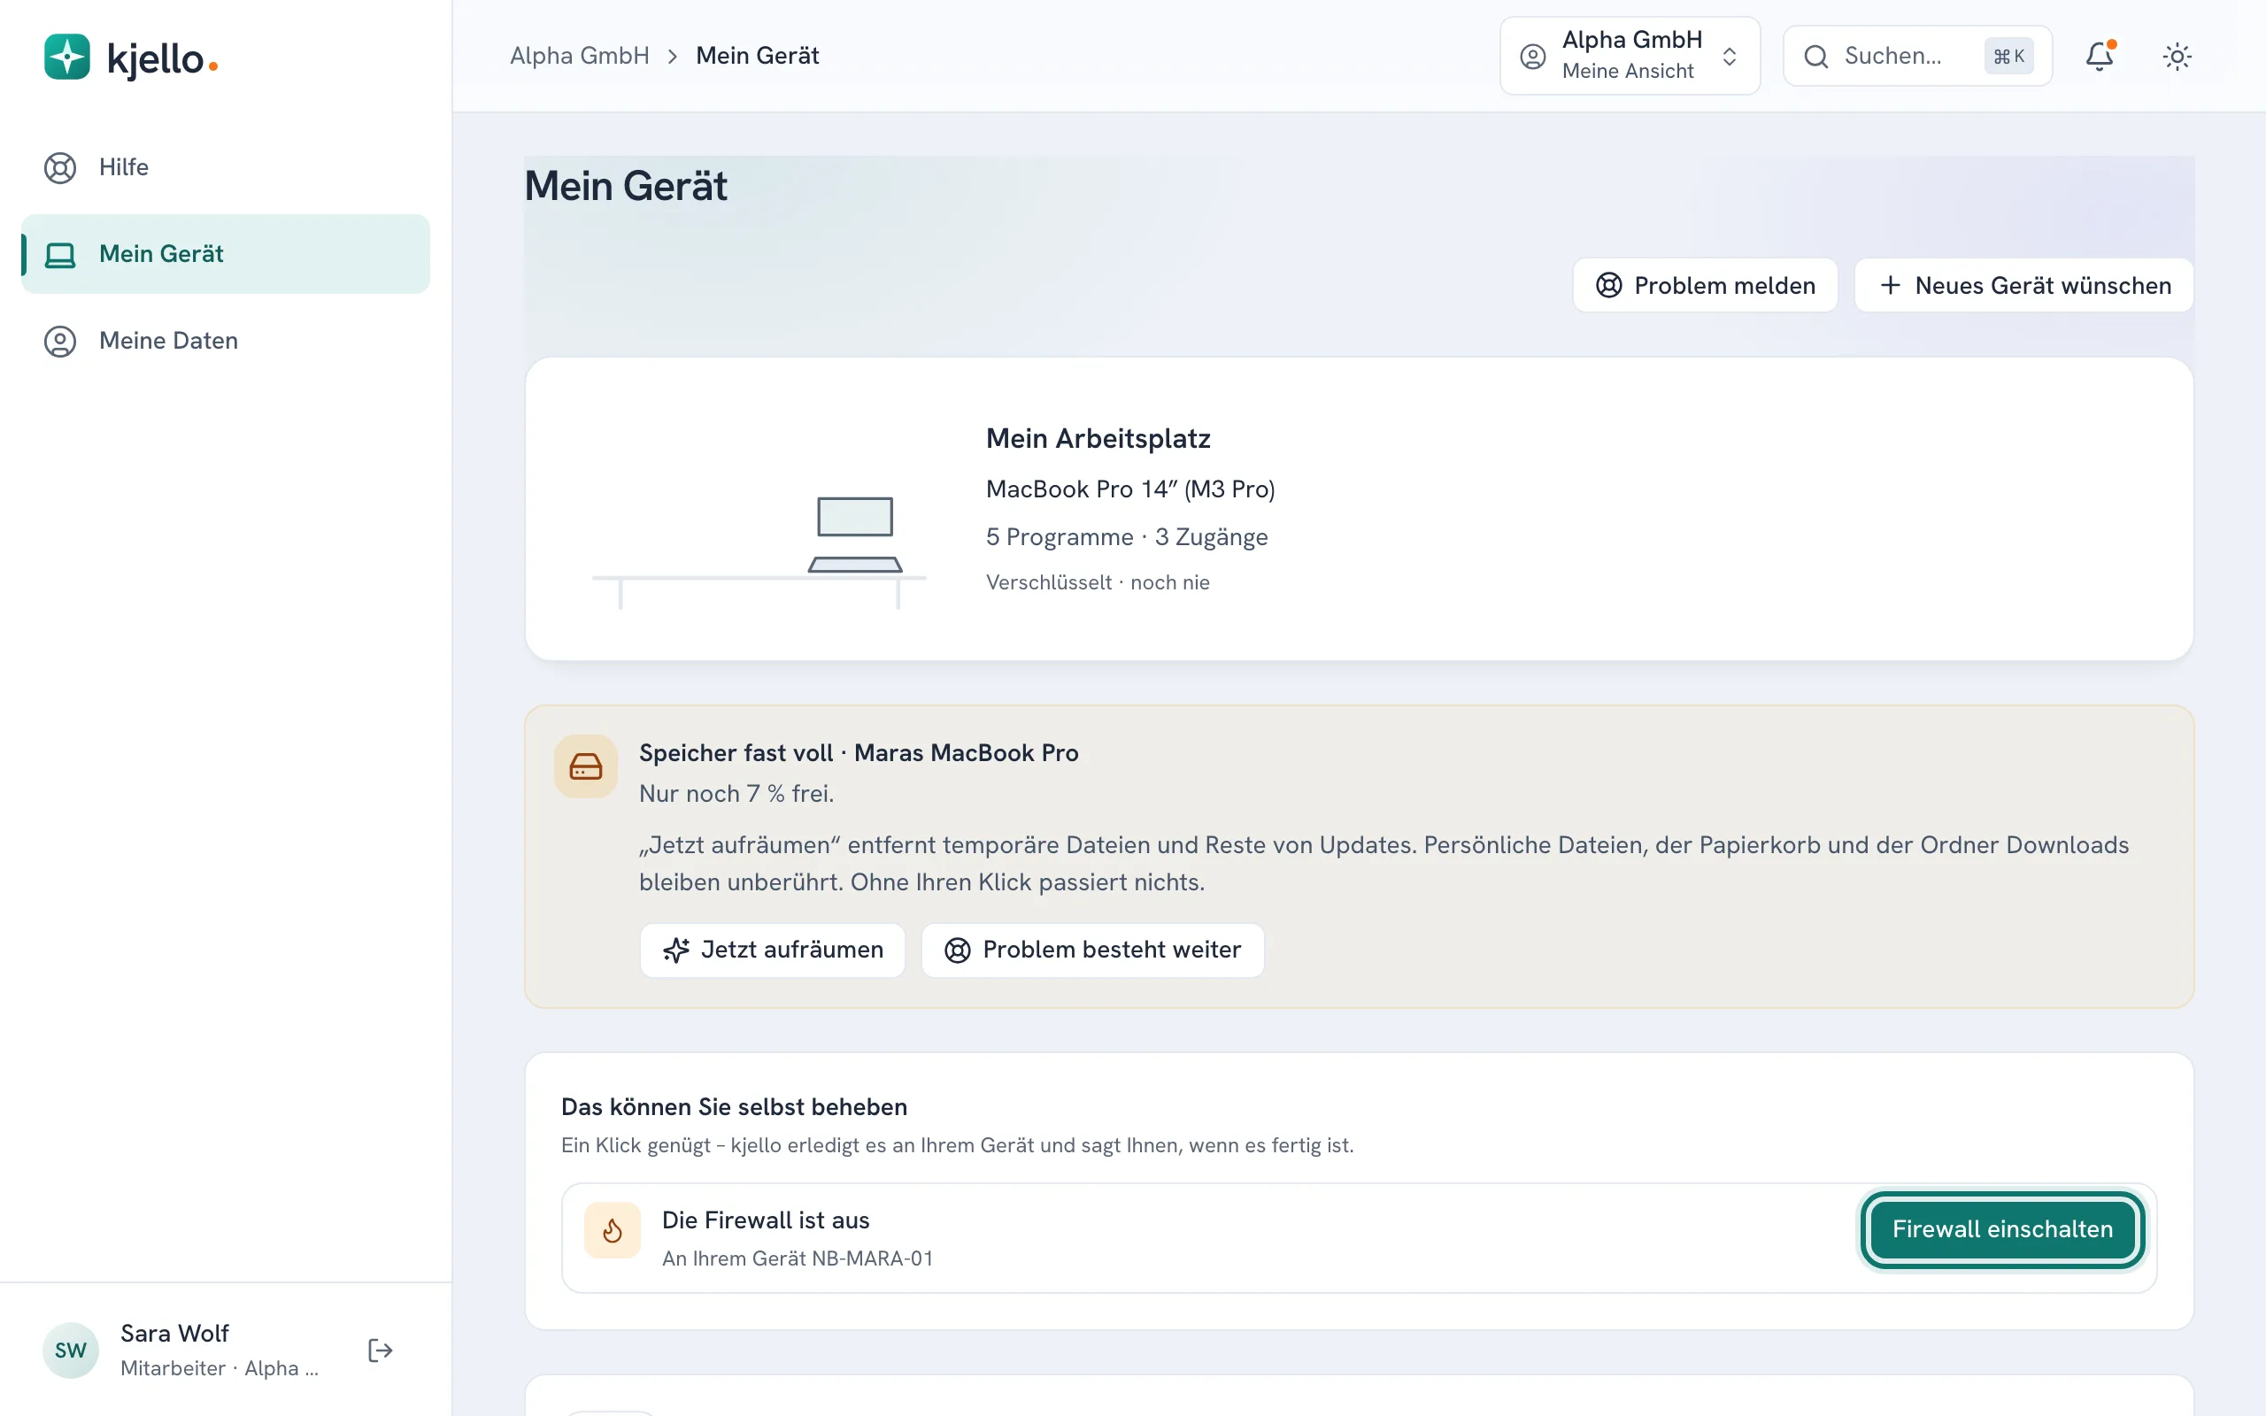This screenshot has width=2266, height=1416.
Task: Click the Sara Wolf user name
Action: click(x=174, y=1333)
